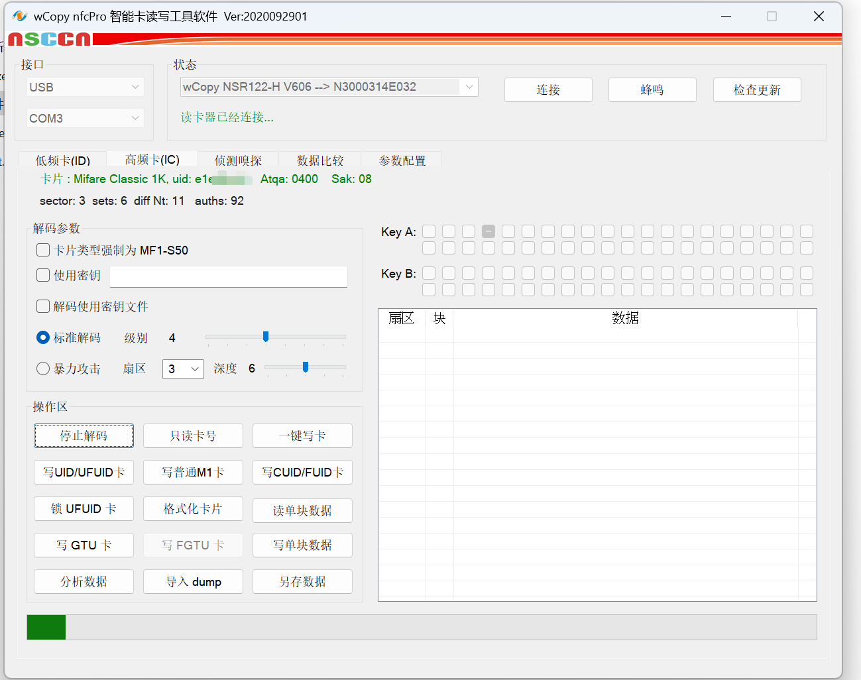Enable 卡片类型强制为 MF1-S50 checkbox
The width and height of the screenshot is (861, 680).
pos(43,250)
